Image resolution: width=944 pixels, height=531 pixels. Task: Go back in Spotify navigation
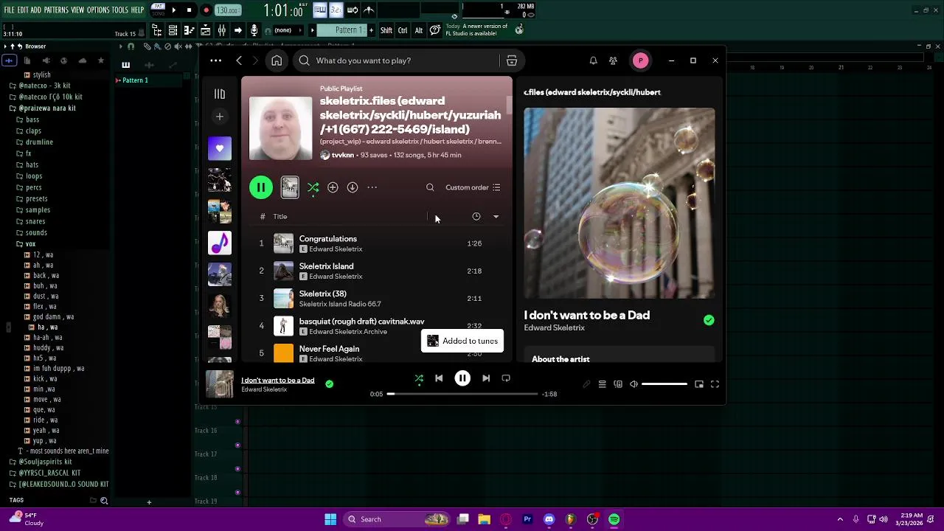coord(239,60)
